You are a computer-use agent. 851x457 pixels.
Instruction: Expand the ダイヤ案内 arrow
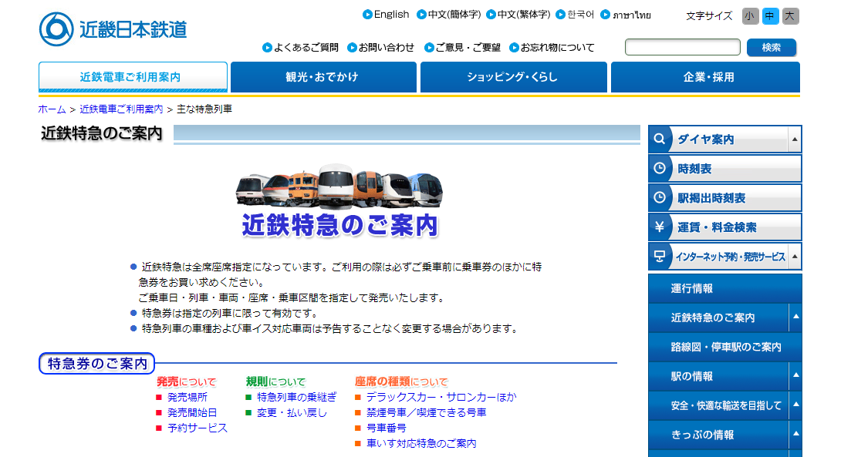coord(795,139)
